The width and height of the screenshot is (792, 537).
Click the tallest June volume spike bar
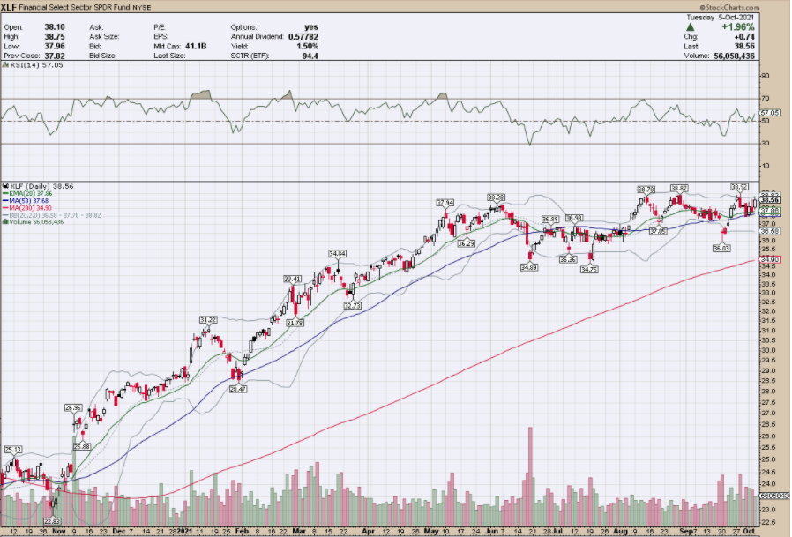[530, 477]
